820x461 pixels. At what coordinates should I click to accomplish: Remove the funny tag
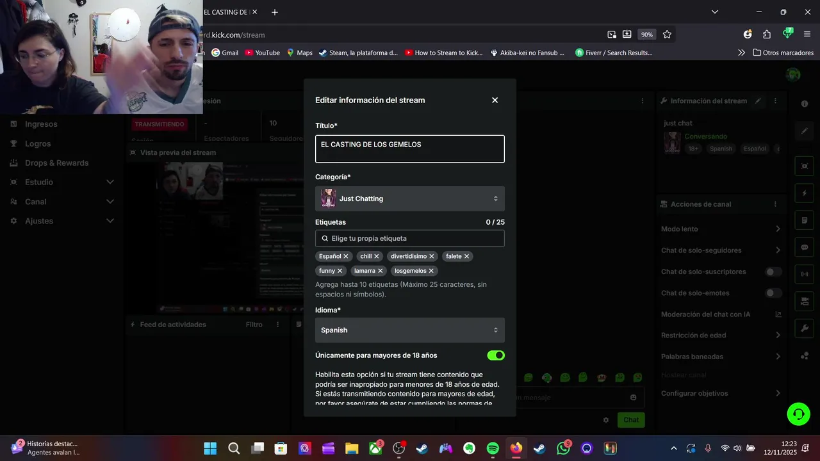click(340, 271)
